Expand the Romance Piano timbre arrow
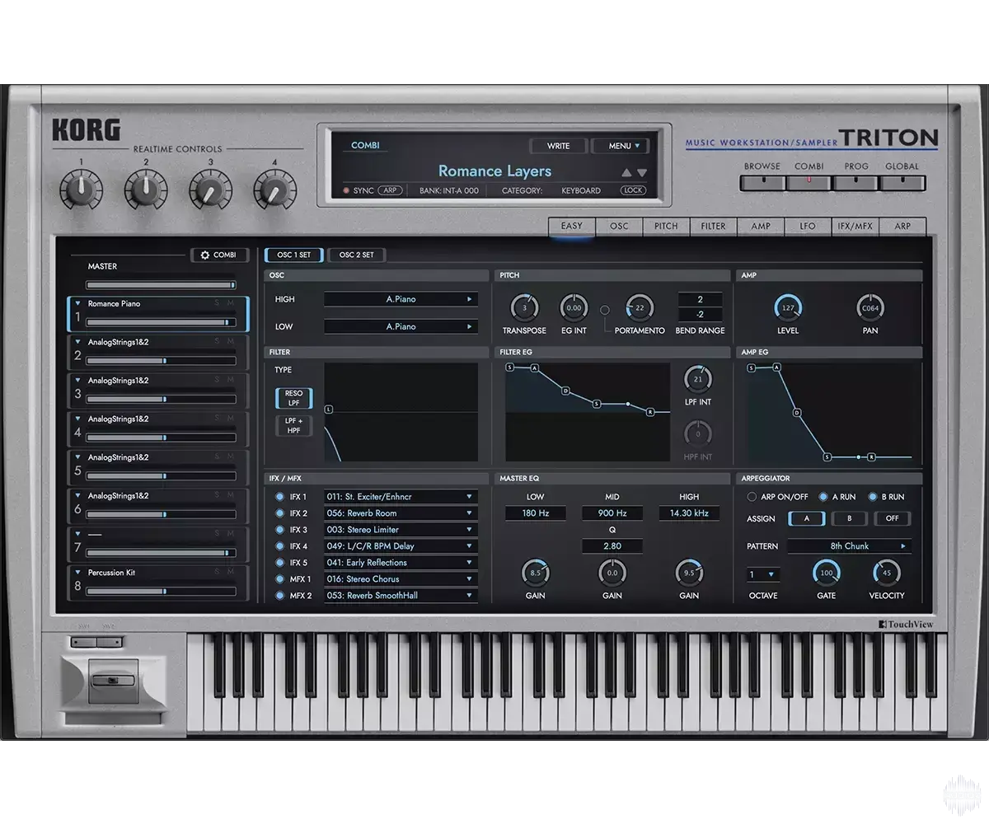Screen dimensions: 989x824 click(78, 303)
